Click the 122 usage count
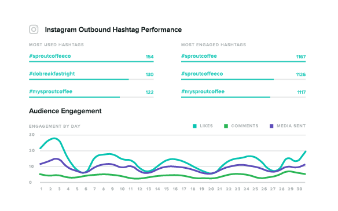The height and width of the screenshot is (211, 338). tap(149, 92)
